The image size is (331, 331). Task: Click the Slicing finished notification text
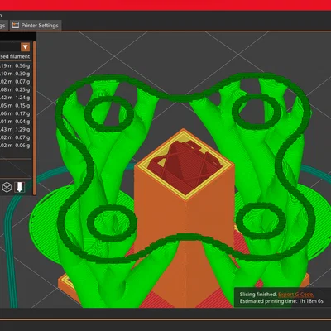[258, 295]
